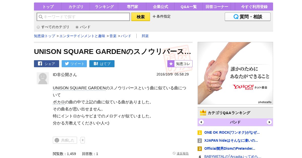Open the トップ navigation tab
The height and width of the screenshot is (158, 302).
coord(48,7)
